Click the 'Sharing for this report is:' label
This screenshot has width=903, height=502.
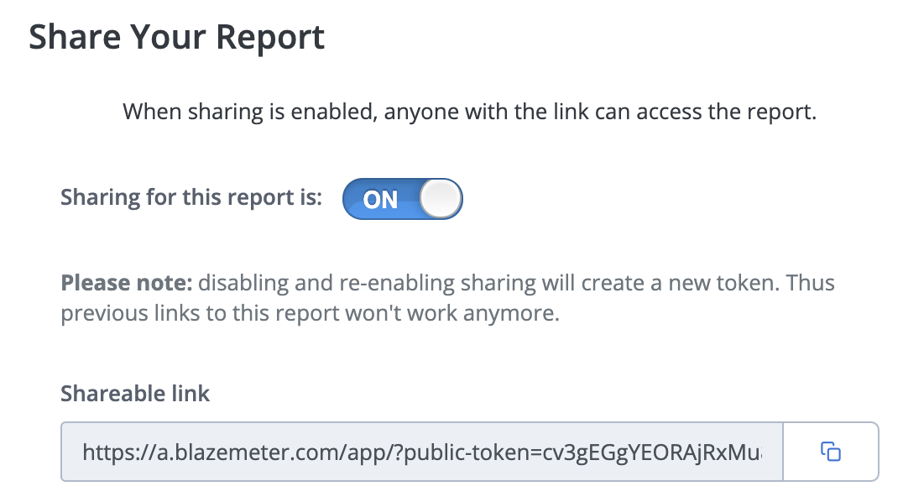pyautogui.click(x=191, y=197)
